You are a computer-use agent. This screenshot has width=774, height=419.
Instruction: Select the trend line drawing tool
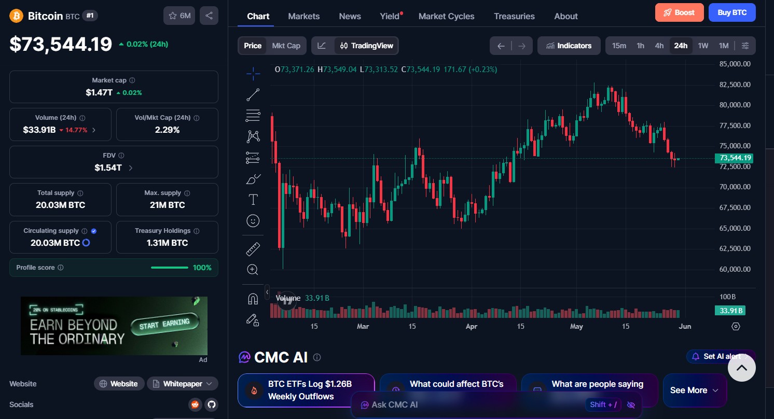tap(253, 95)
